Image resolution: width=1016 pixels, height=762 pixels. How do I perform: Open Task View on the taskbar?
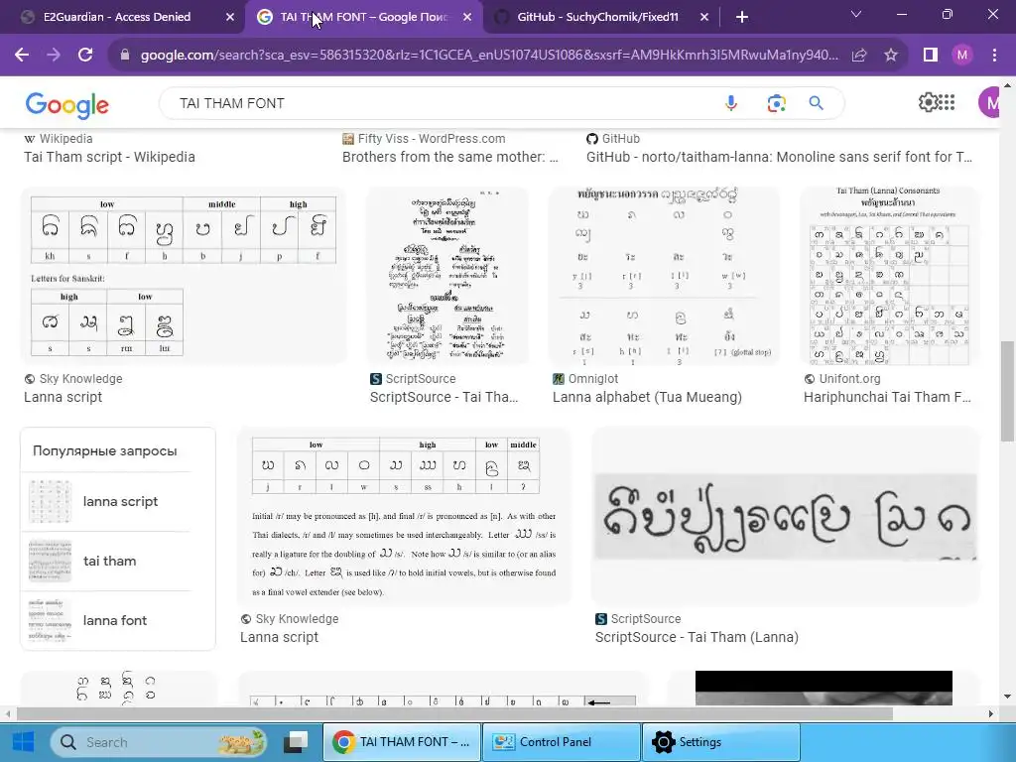click(x=296, y=742)
